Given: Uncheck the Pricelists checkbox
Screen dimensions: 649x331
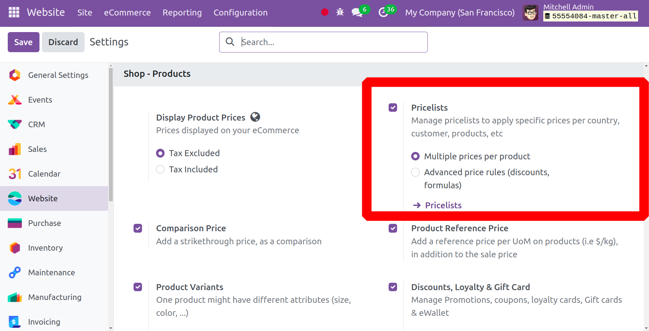Looking at the screenshot, I should [393, 108].
